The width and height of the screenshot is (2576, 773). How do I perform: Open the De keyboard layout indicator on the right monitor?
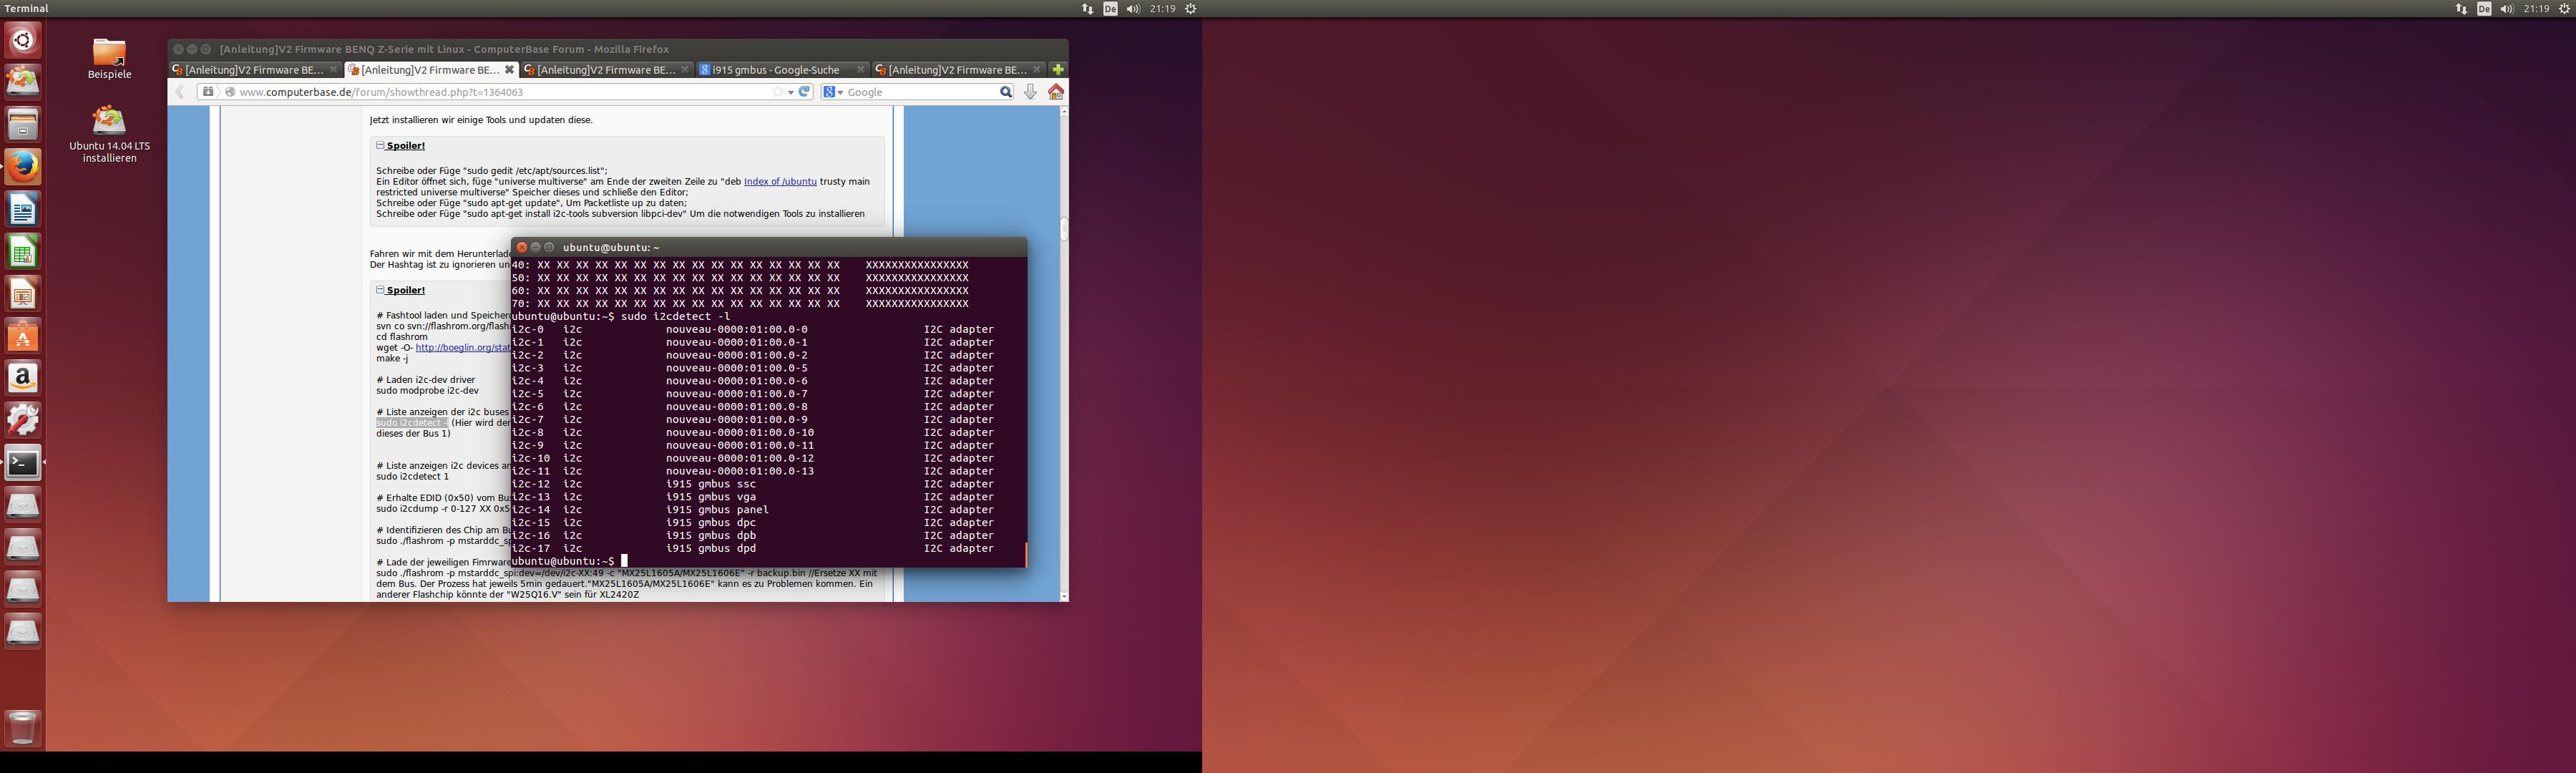click(x=2484, y=9)
